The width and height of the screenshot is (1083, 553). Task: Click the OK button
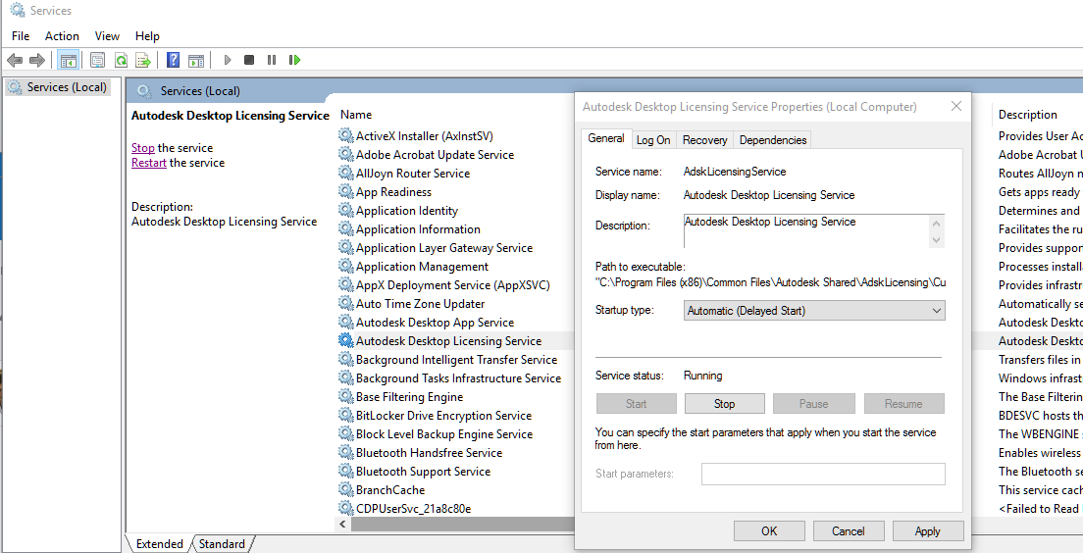769,530
